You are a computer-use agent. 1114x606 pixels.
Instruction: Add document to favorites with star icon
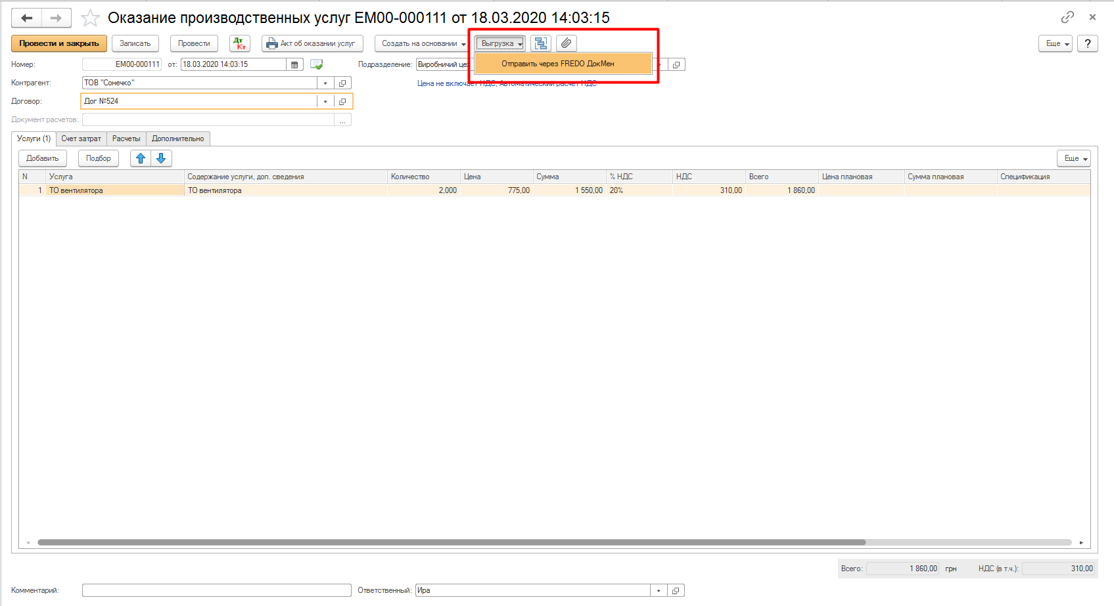[90, 18]
